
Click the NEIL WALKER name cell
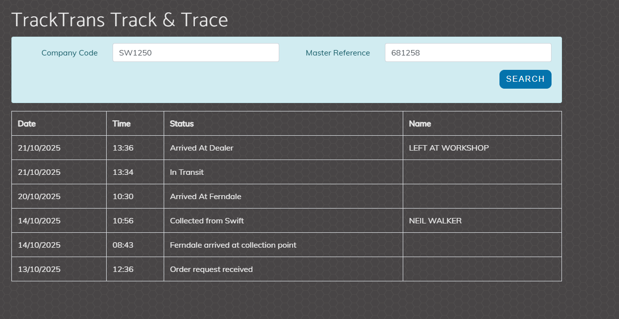pyautogui.click(x=435, y=221)
